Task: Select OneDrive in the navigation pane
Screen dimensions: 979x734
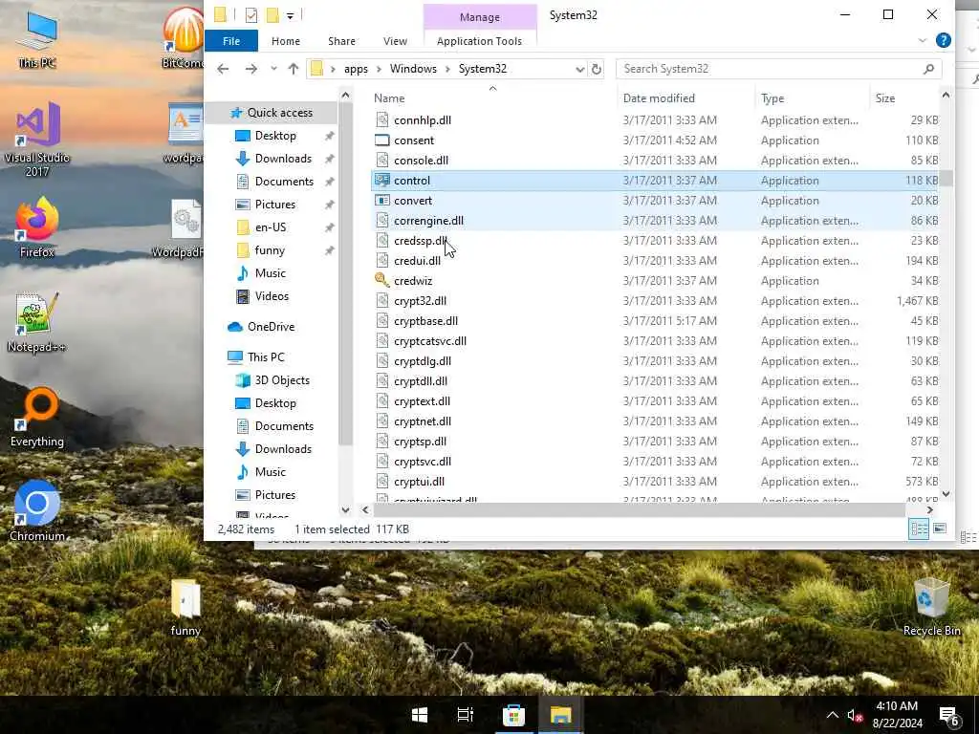Action: (271, 327)
